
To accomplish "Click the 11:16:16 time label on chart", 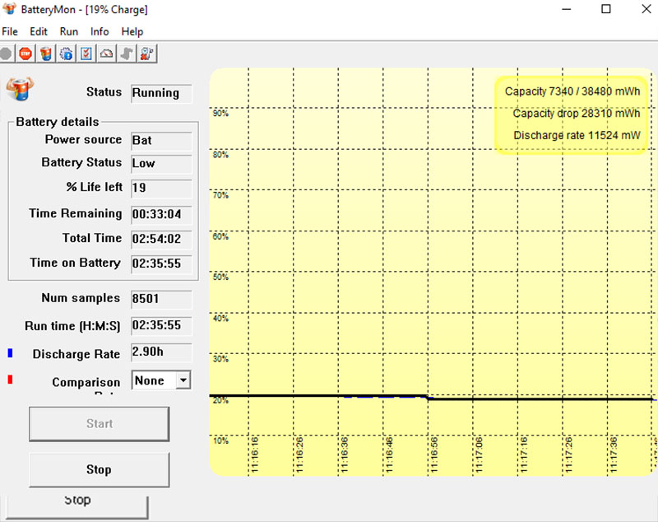I will [x=255, y=454].
